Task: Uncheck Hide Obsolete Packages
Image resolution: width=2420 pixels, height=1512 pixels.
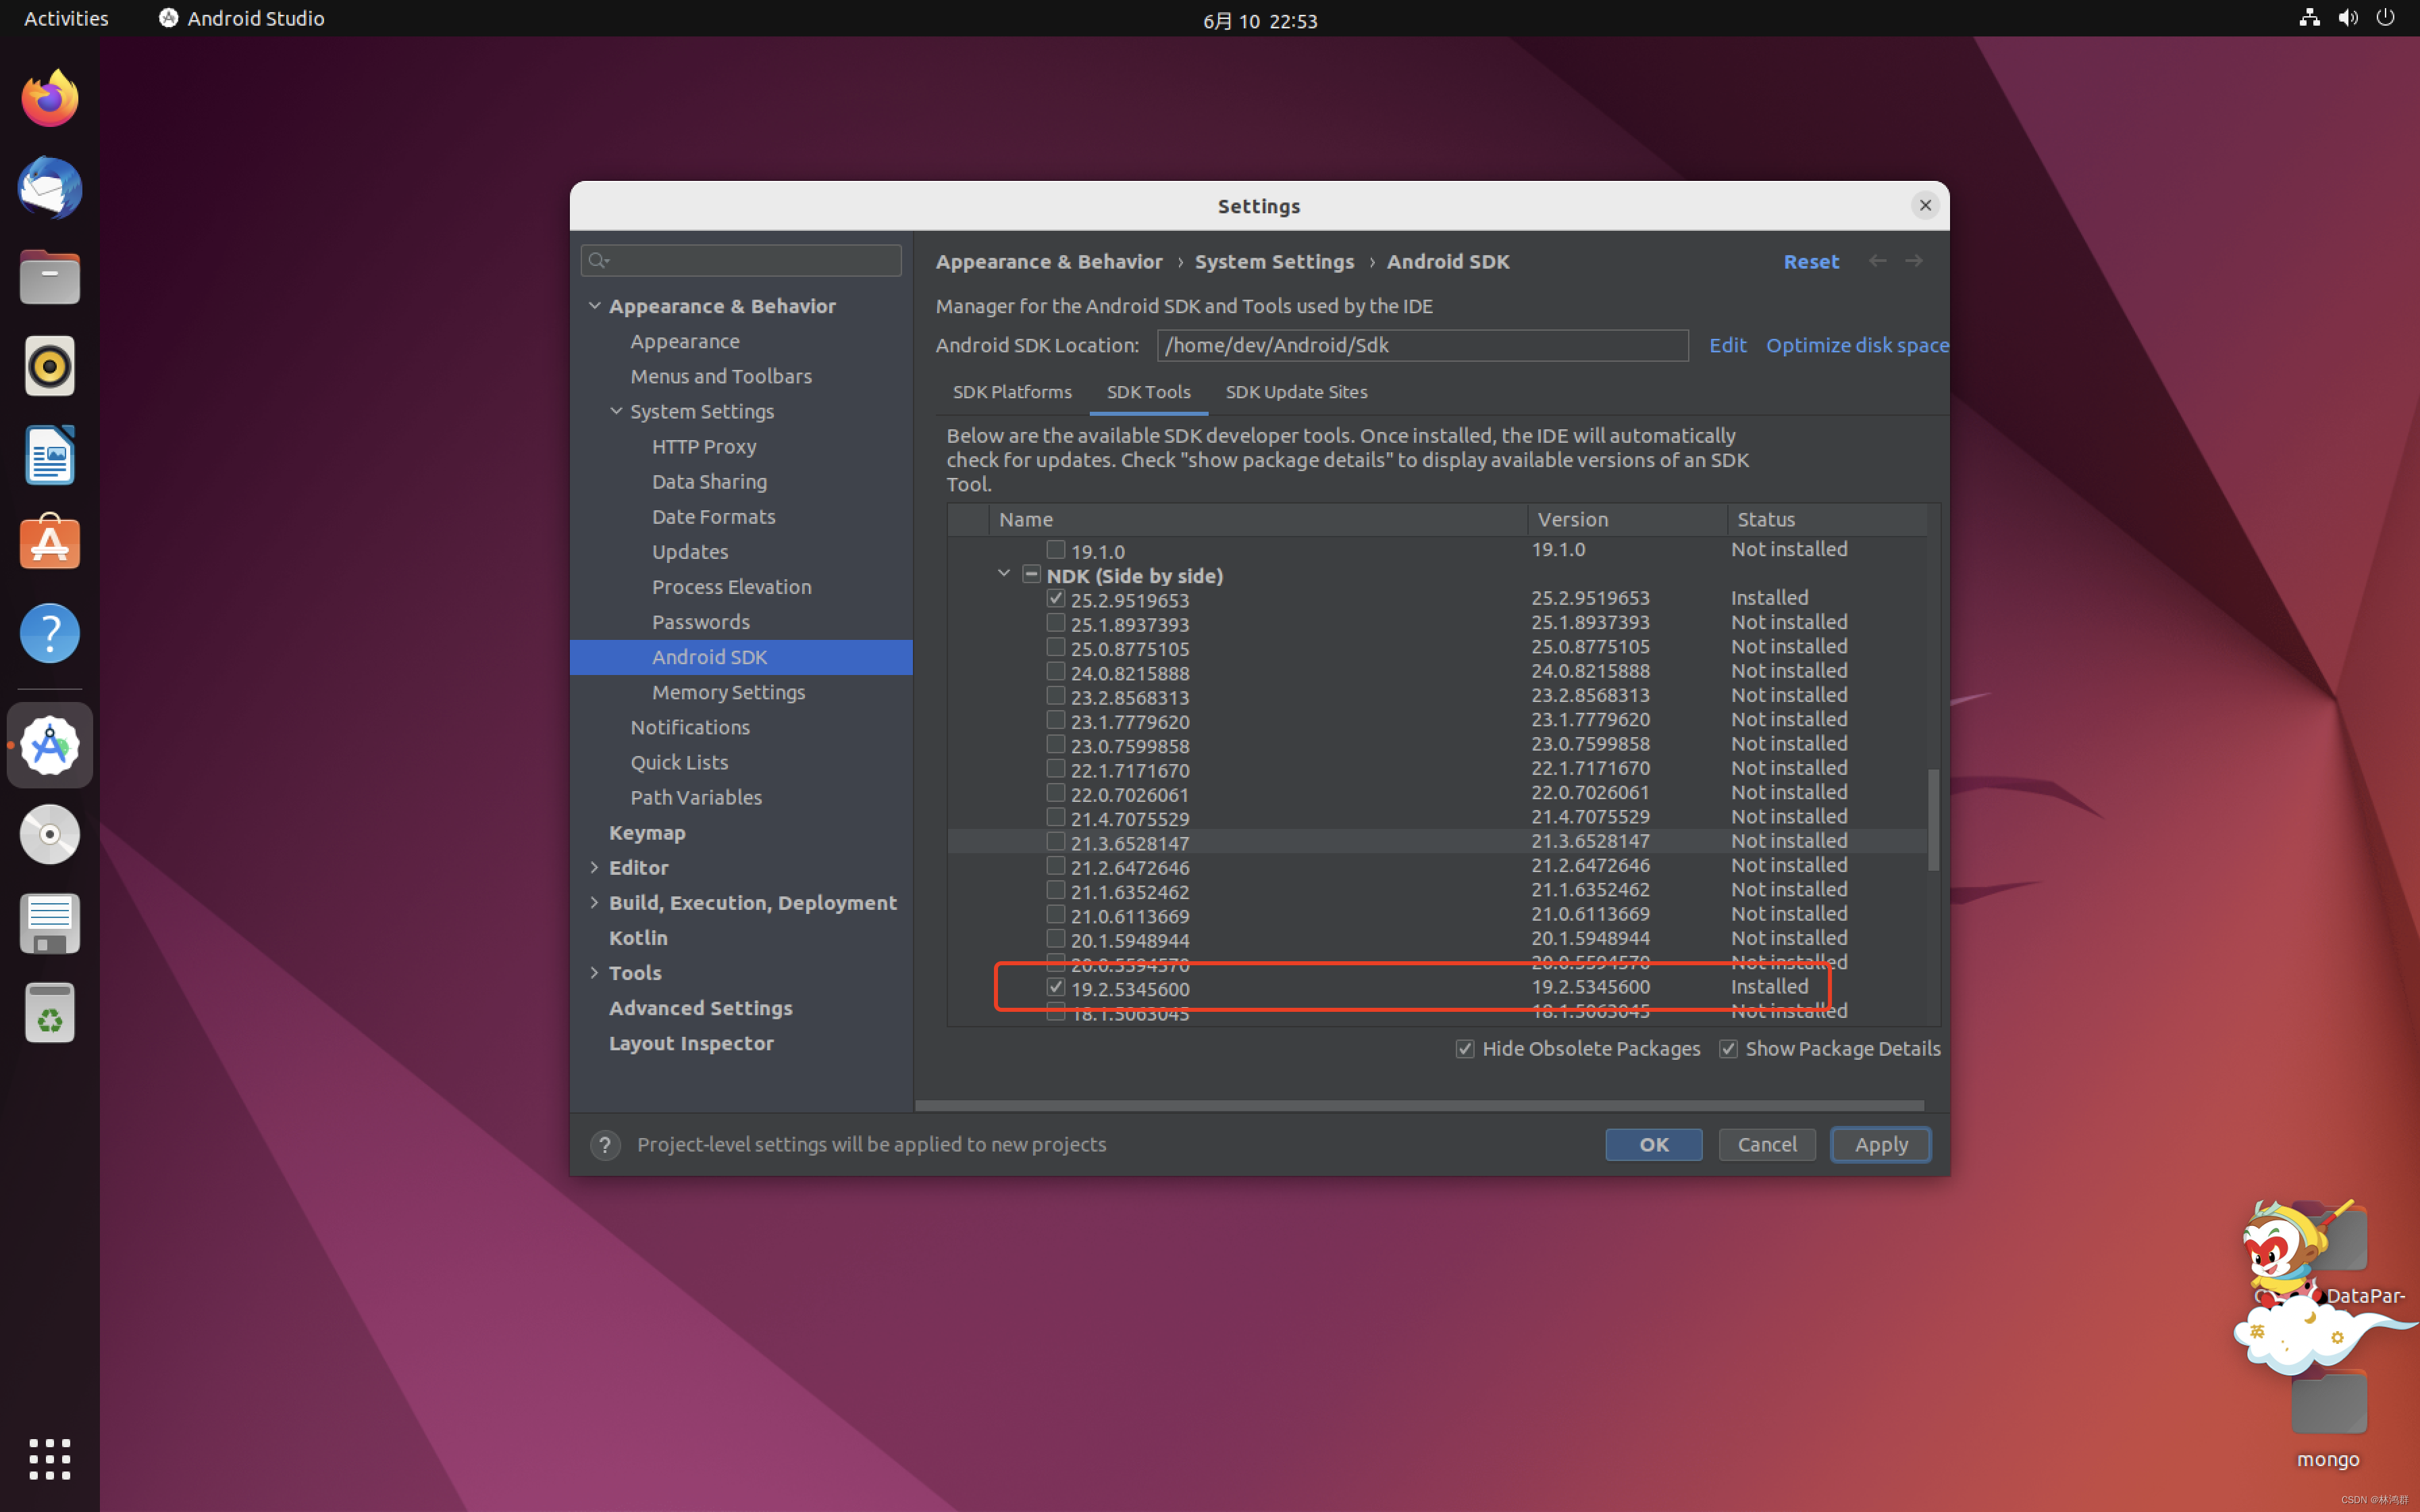Action: (1465, 1048)
